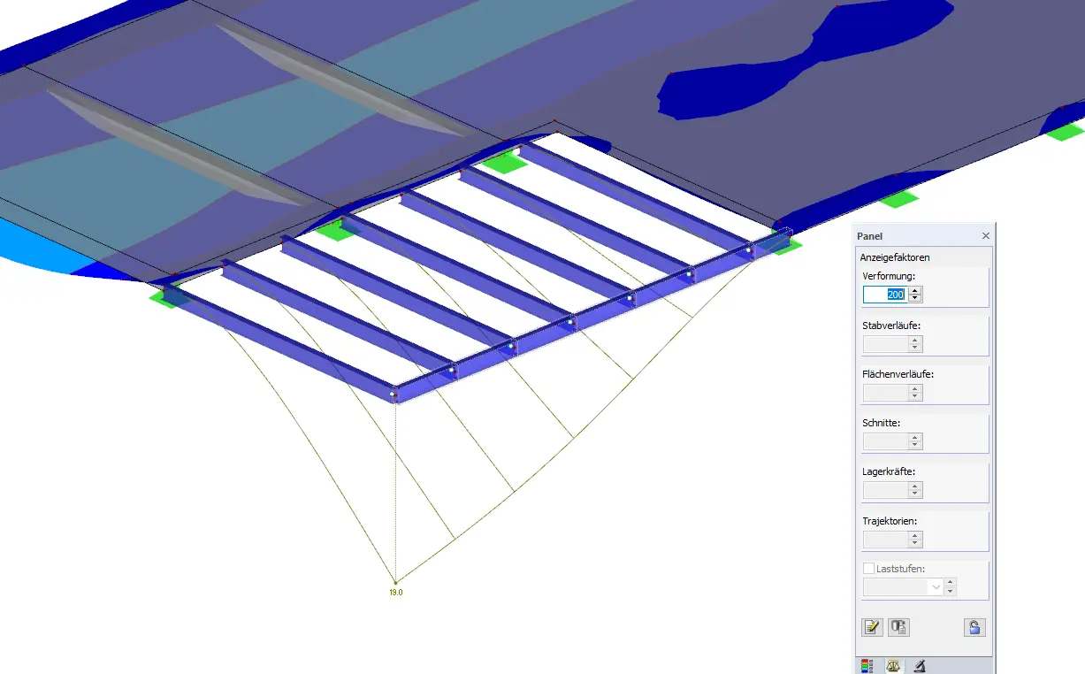Select the display factors scales icon
The height and width of the screenshot is (674, 1085).
893,665
